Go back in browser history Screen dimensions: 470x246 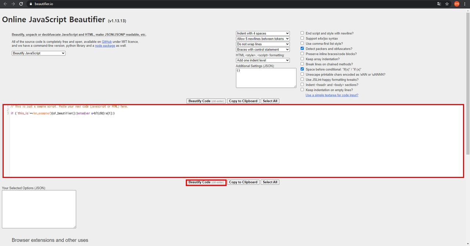(x=5, y=4)
